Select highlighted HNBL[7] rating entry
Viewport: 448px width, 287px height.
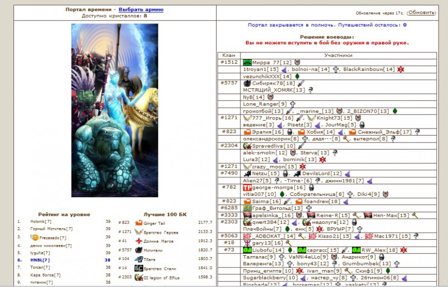click(x=40, y=260)
